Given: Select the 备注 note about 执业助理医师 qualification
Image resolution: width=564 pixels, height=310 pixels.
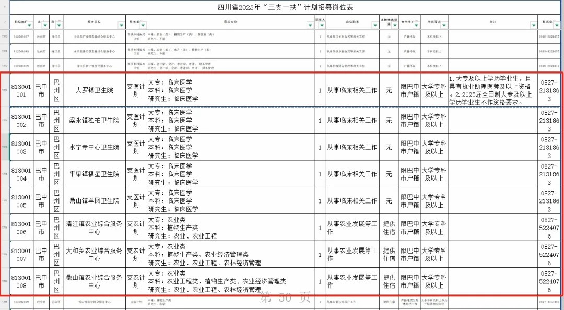Looking at the screenshot, I should tap(493, 90).
